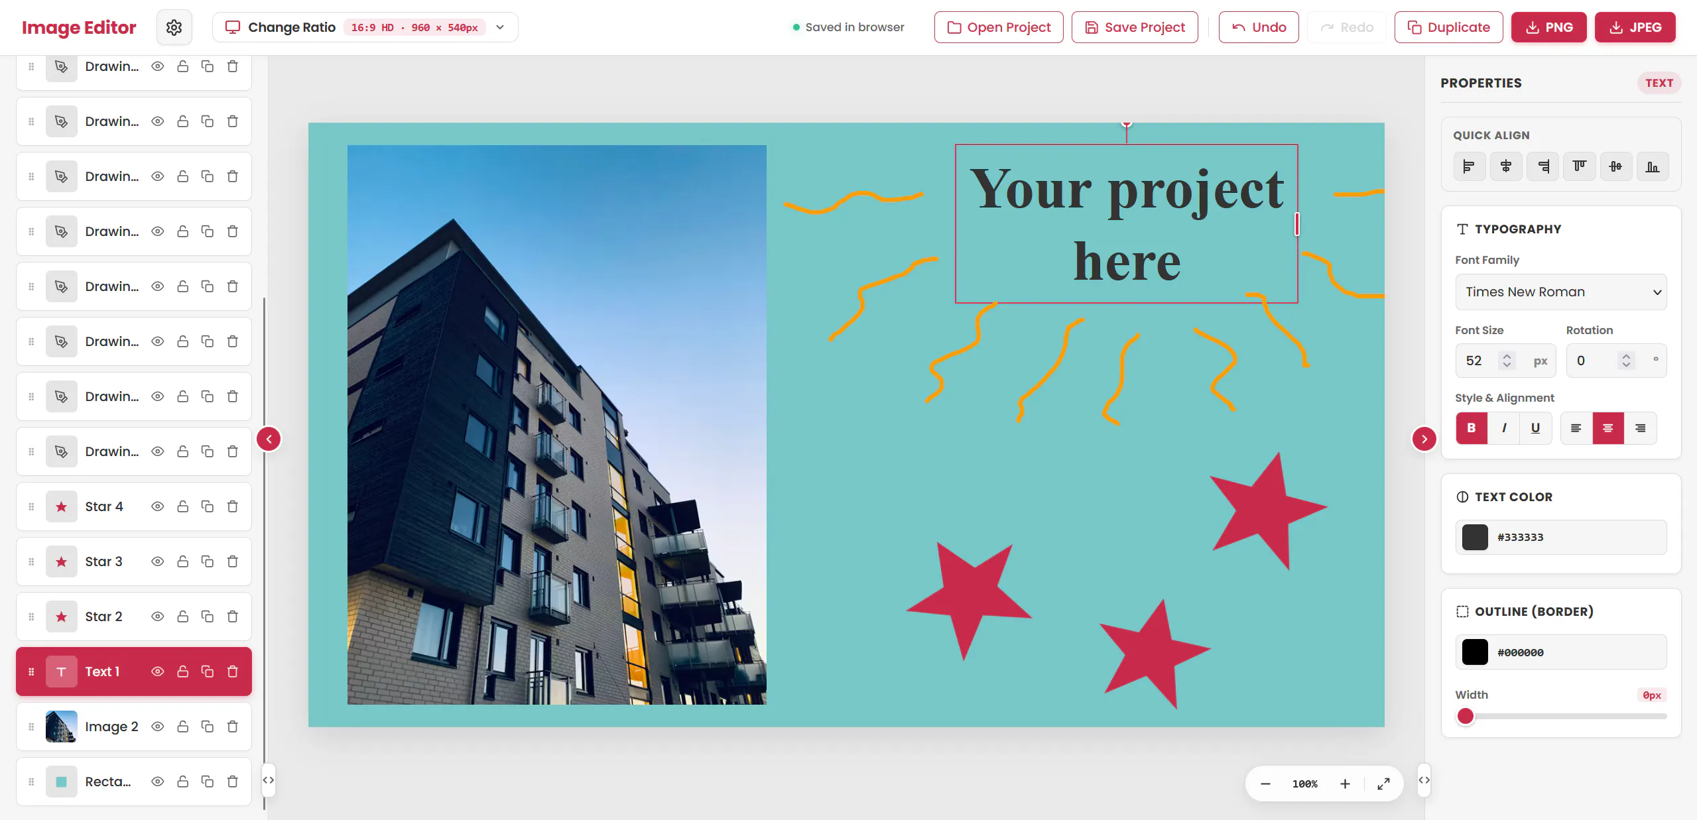This screenshot has height=820, width=1697.
Task: Select the Star 2 layer
Action: tap(134, 616)
